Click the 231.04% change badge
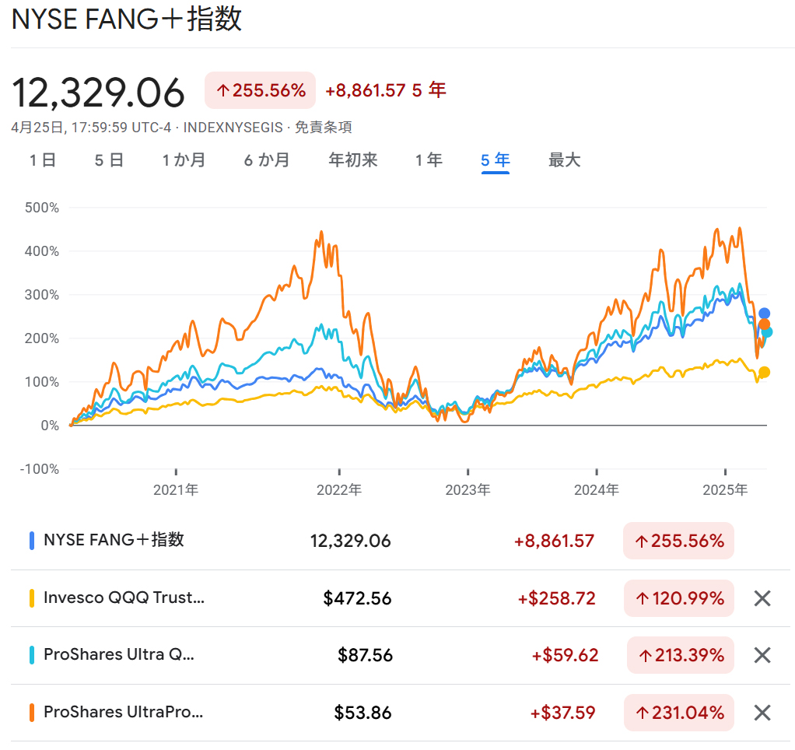 click(679, 713)
